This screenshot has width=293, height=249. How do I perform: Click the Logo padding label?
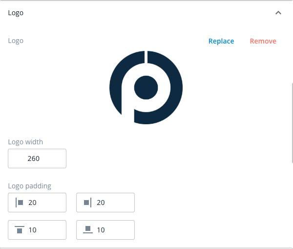click(x=29, y=186)
